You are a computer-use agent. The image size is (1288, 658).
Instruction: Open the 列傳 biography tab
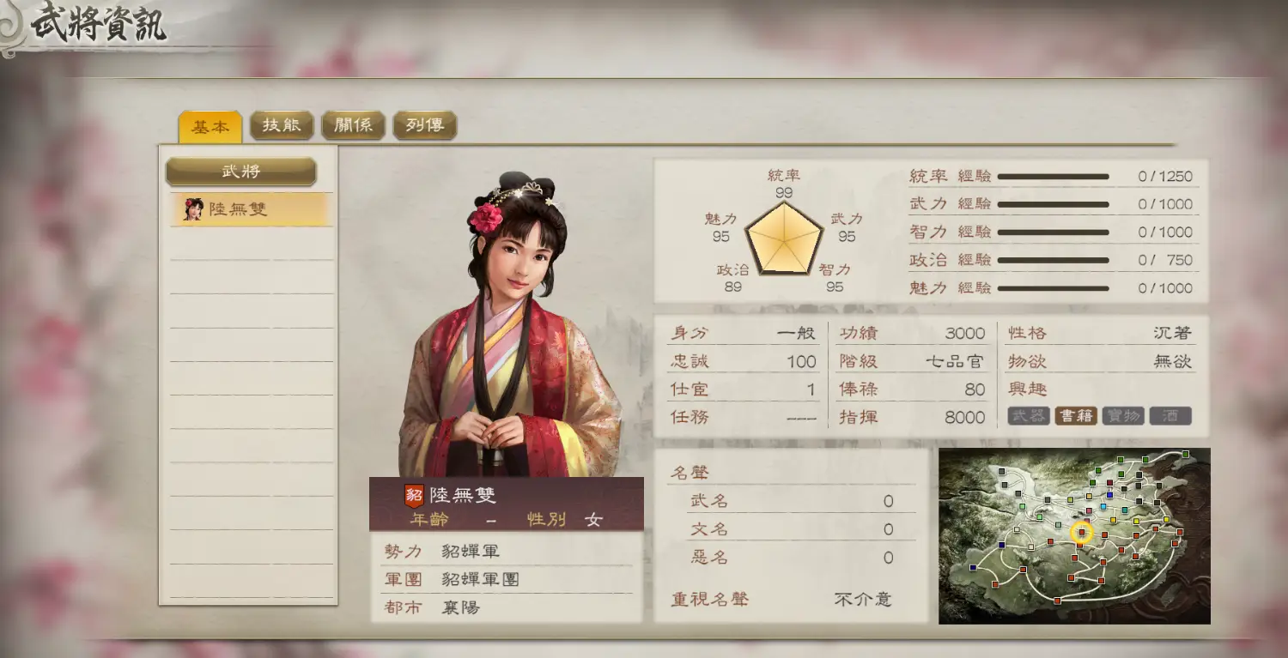coord(424,125)
